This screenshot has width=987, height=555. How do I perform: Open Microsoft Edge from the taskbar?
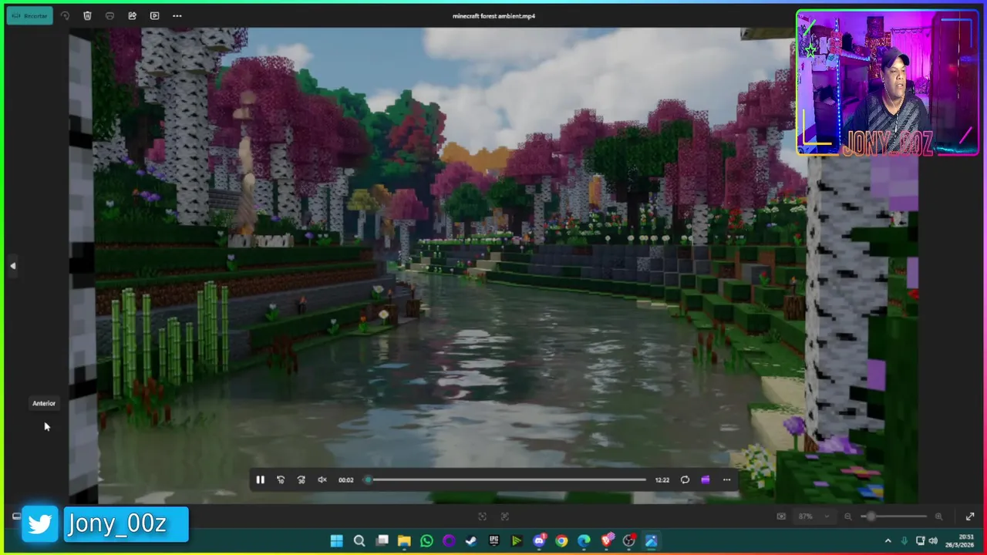tap(584, 541)
